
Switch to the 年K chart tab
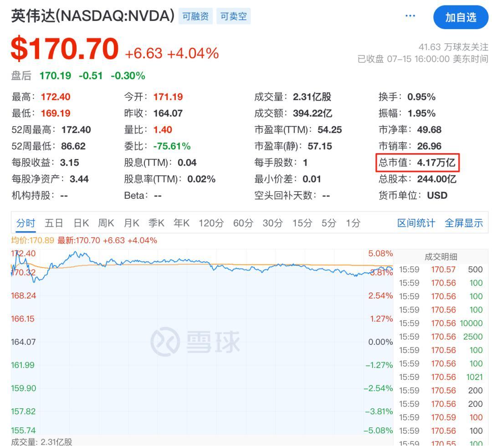click(x=181, y=223)
